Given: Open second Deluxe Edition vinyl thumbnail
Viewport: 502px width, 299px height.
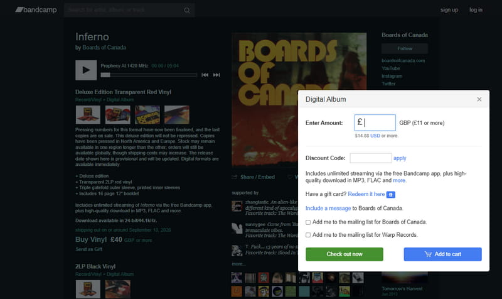Looking at the screenshot, I should point(118,115).
